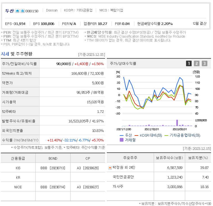
Task: Select the PER N/A value
Action: (69, 24)
